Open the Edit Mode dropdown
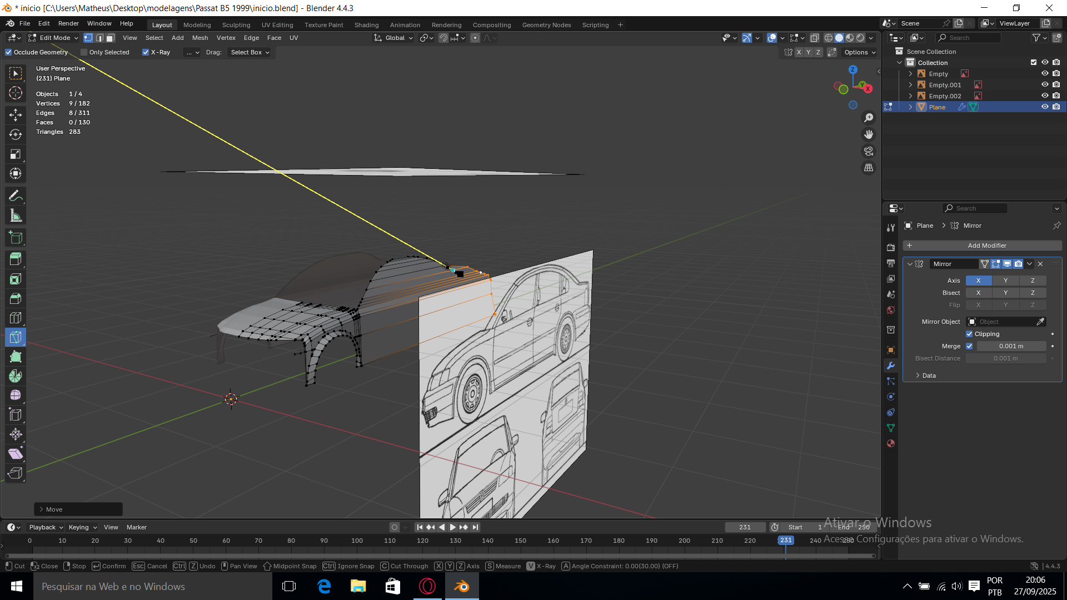The height and width of the screenshot is (600, 1067). [54, 38]
